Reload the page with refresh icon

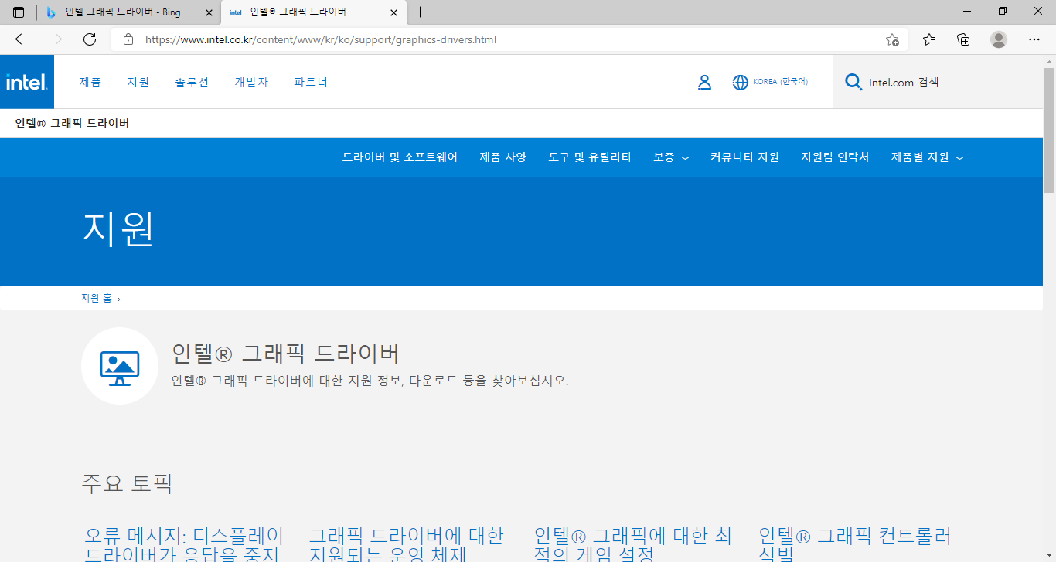click(90, 39)
